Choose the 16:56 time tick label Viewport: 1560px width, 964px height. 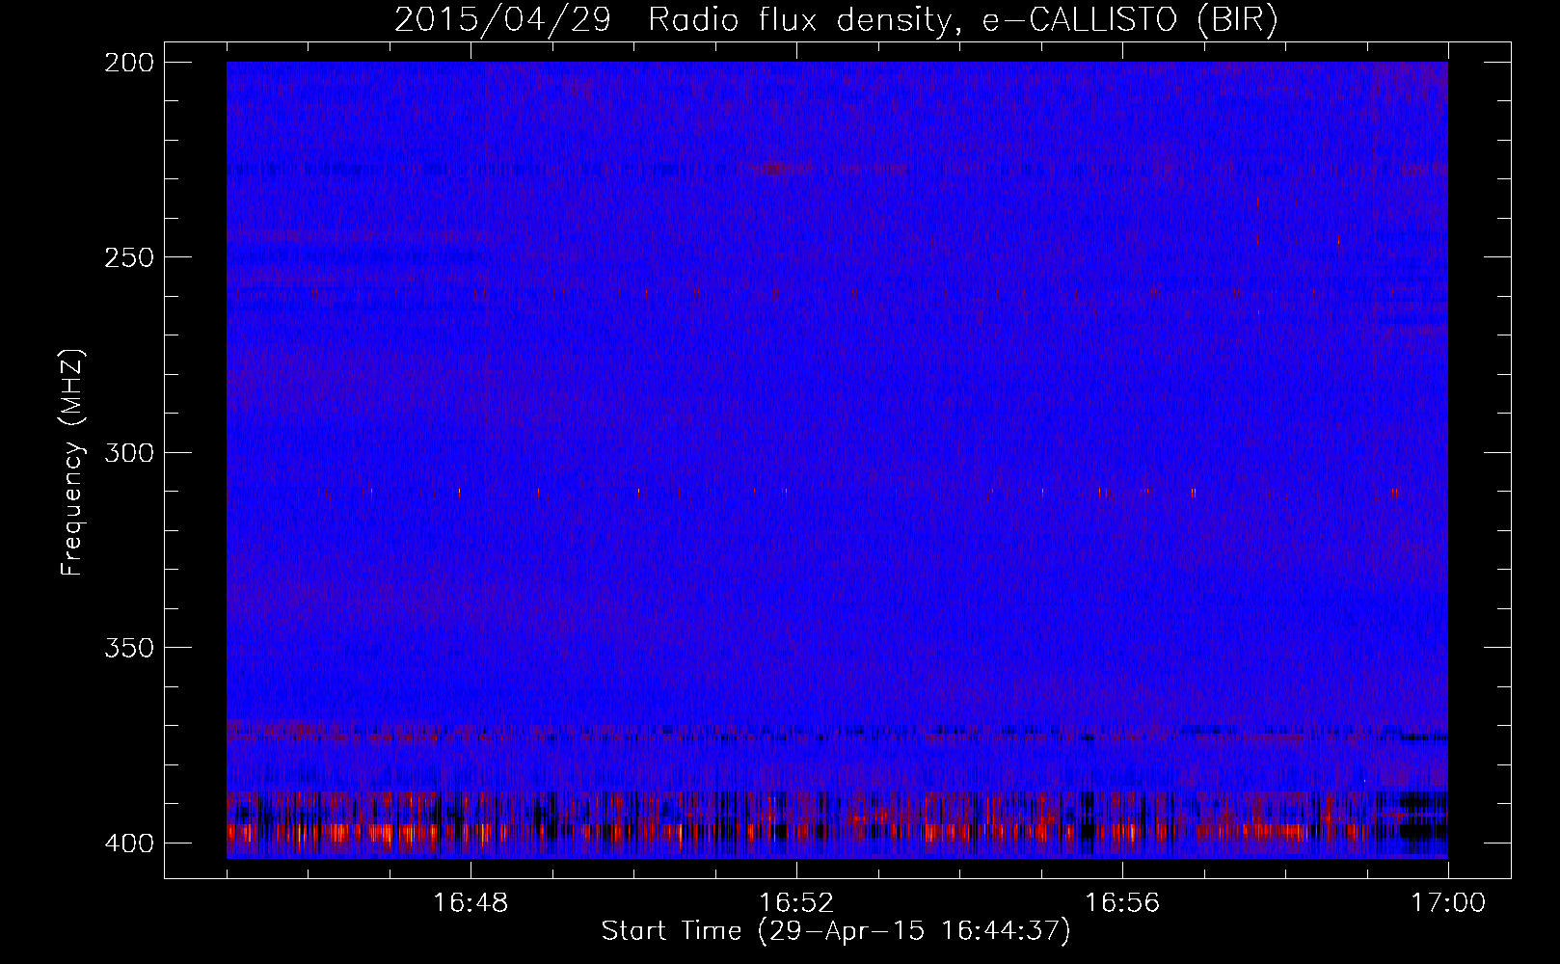(1122, 903)
